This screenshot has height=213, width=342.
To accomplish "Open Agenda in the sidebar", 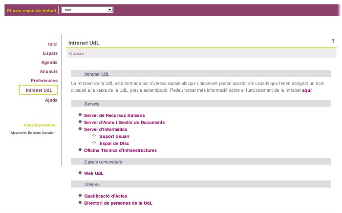I will coord(49,63).
